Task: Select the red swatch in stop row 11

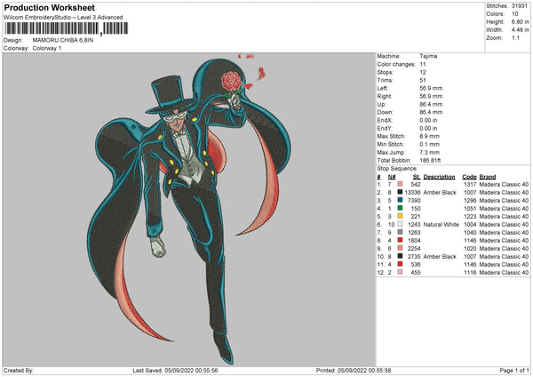Action: (400, 264)
